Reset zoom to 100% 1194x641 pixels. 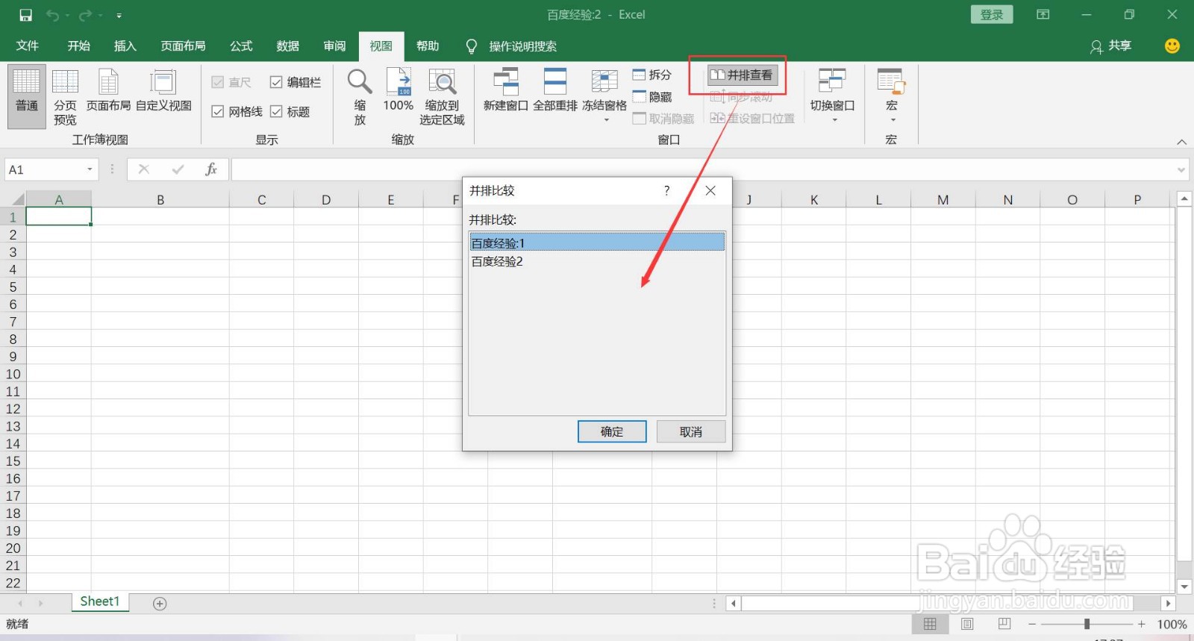pyautogui.click(x=398, y=90)
